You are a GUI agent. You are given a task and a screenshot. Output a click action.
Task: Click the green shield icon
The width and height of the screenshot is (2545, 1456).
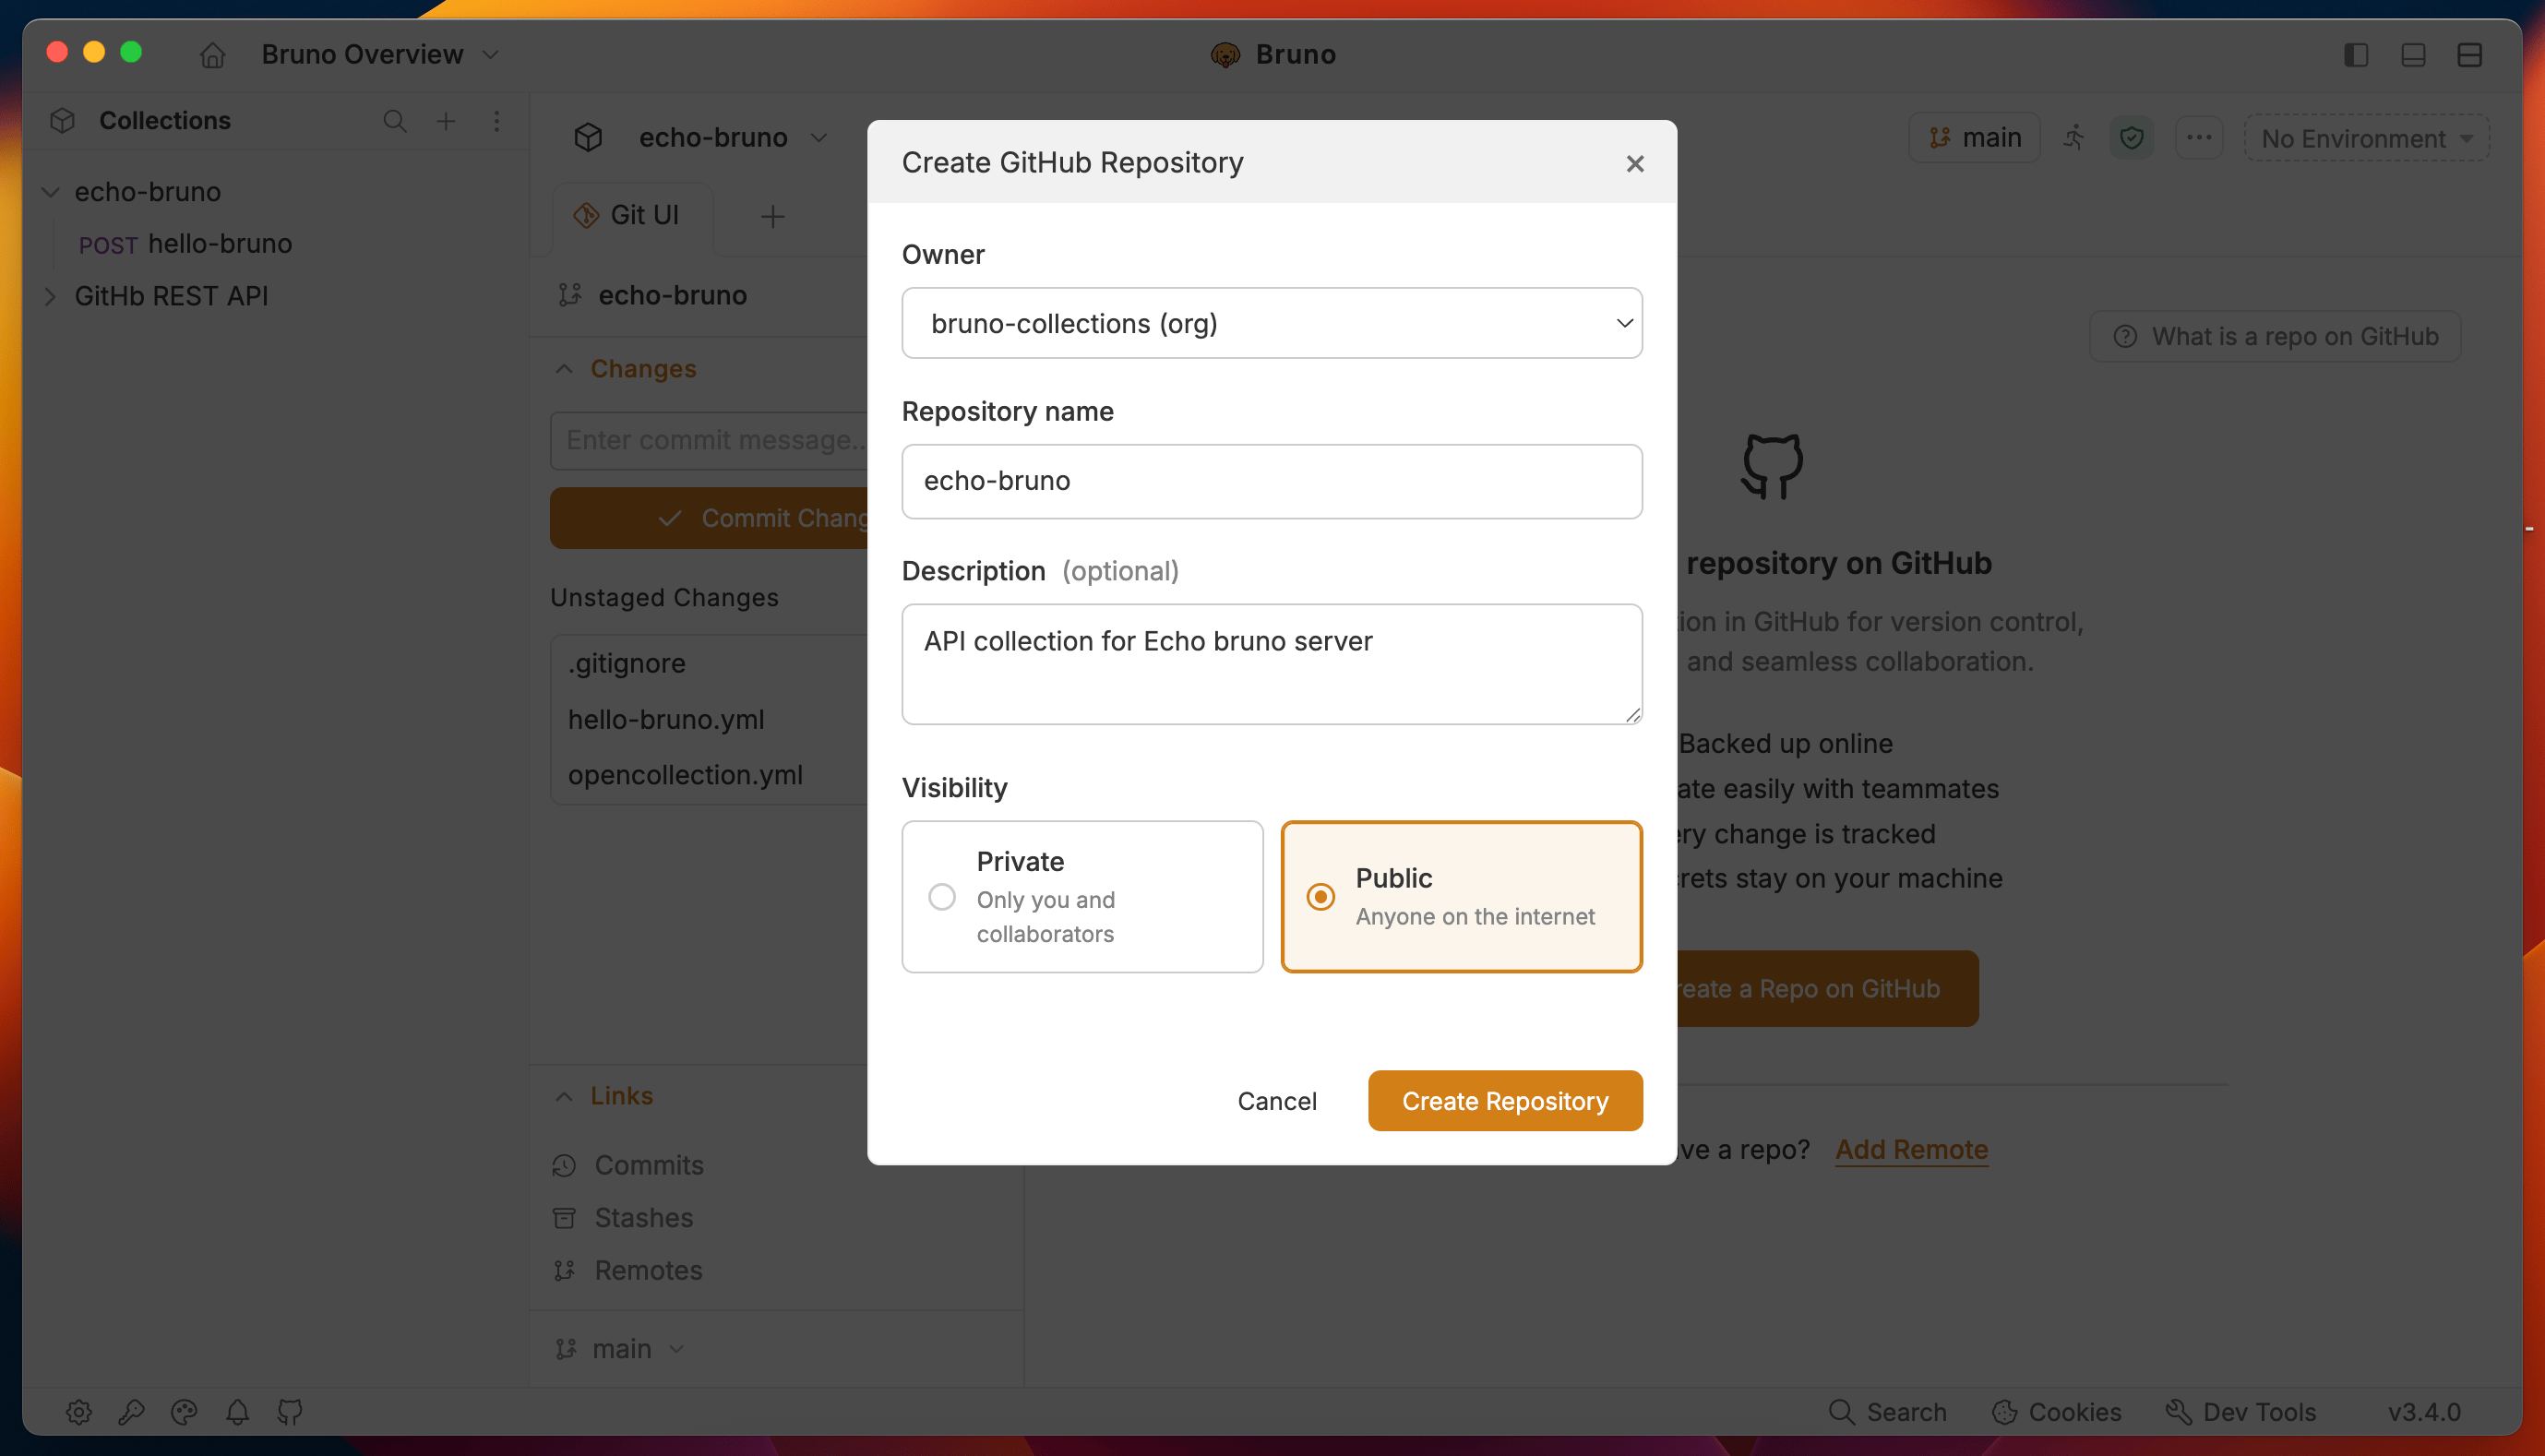(2132, 138)
